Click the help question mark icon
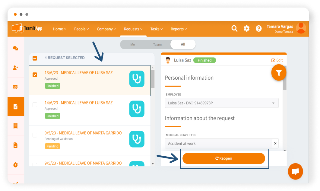The height and width of the screenshot is (191, 320). [258, 29]
